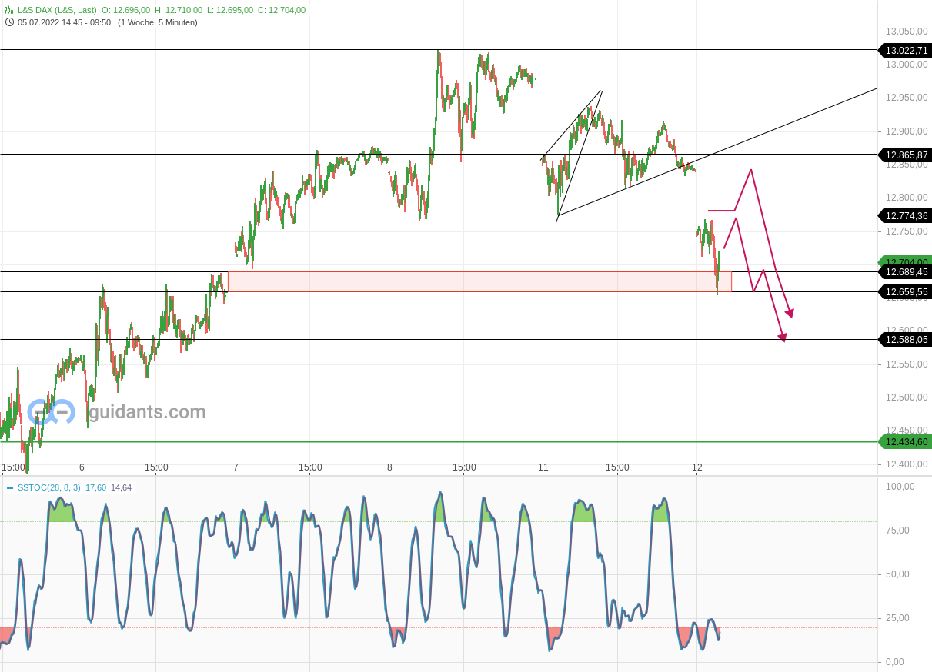
Task: Click the candlestick chart icon beside L&S DAX
Action: click(x=8, y=11)
